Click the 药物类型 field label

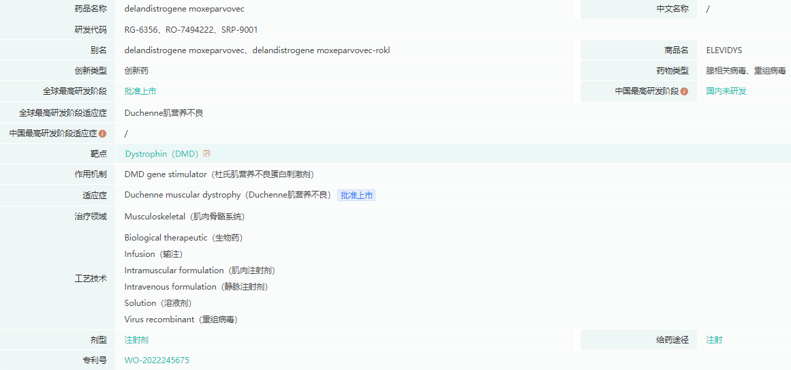(672, 71)
